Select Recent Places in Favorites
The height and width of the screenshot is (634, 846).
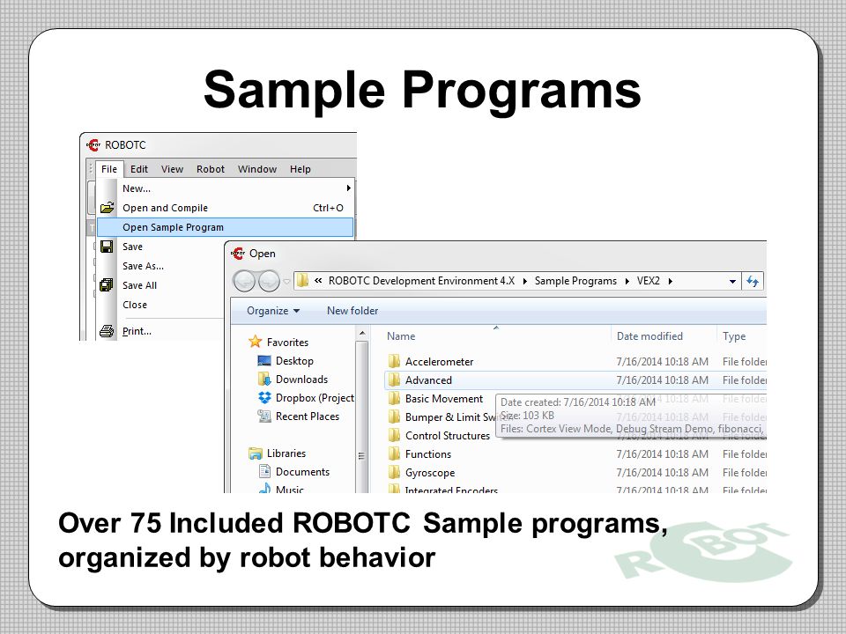pyautogui.click(x=308, y=417)
